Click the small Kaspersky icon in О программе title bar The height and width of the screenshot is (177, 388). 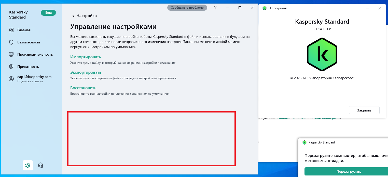tap(265, 8)
